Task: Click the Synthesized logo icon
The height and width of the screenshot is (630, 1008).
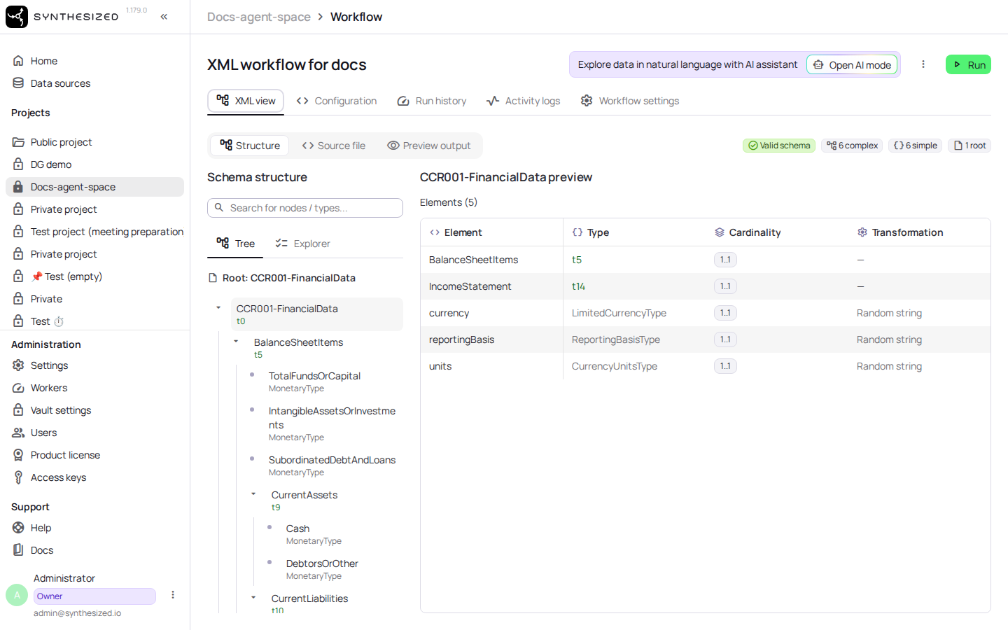Action: (17, 17)
